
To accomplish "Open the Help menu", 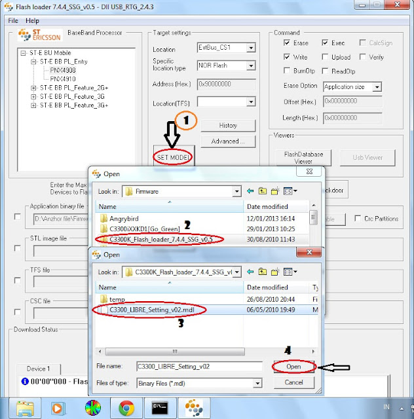I will coord(32,21).
